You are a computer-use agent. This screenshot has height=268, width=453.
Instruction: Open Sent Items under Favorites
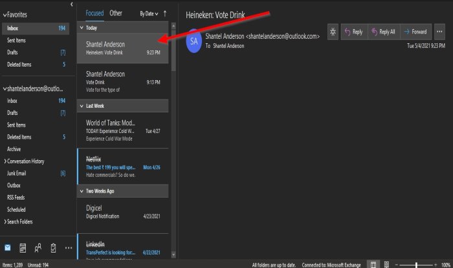click(36, 40)
